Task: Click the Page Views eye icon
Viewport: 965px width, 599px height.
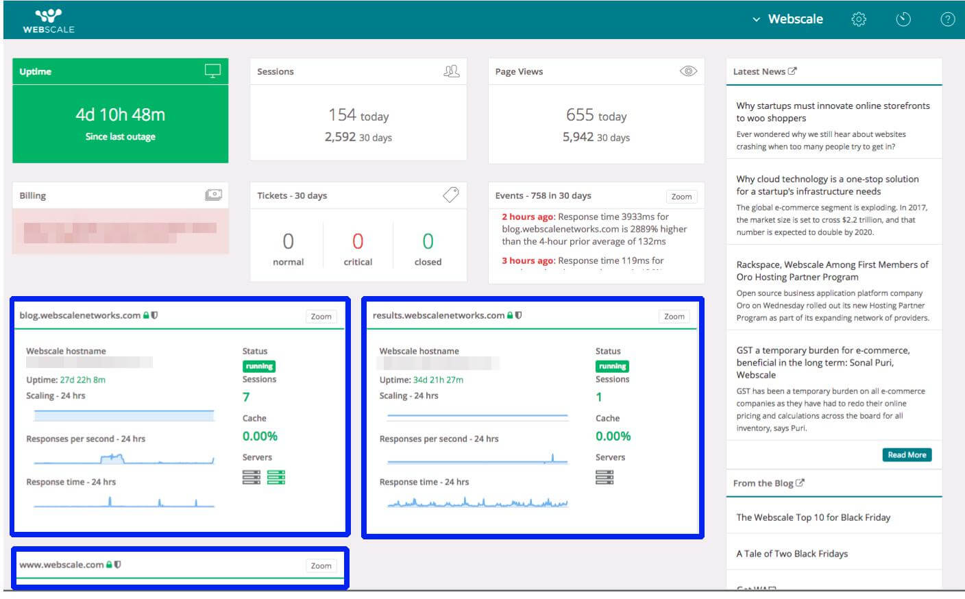Action: click(x=688, y=71)
